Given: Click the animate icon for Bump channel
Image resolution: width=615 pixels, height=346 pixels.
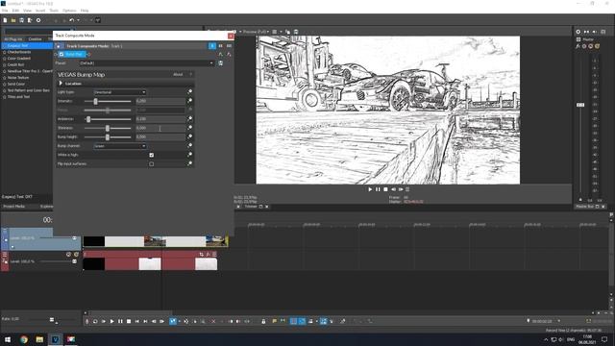Looking at the screenshot, I should point(190,145).
